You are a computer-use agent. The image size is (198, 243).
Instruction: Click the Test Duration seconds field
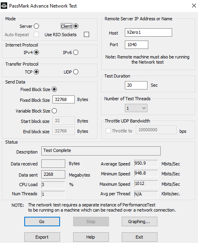click(136, 85)
